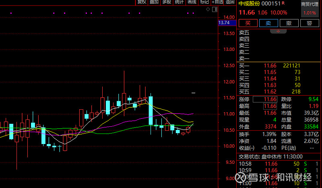This screenshot has width=322, height=188.
Task: Click the 跌停 value 9.54
Action: pyautogui.click(x=314, y=99)
